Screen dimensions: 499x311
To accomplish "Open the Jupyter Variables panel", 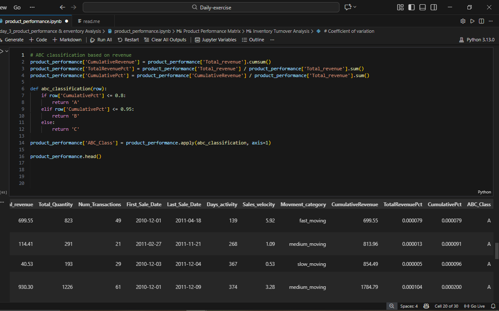I will [215, 40].
